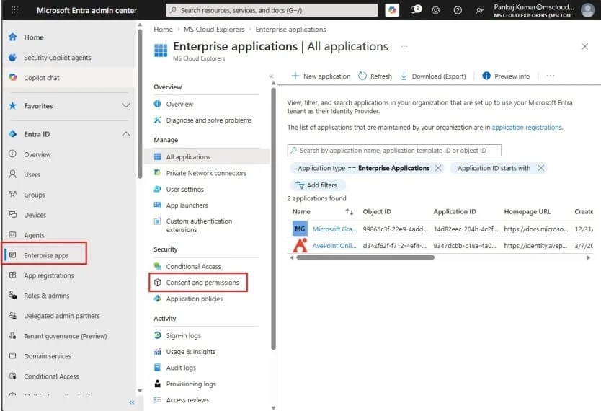601x411 pixels.
Task: Select the Security Copilot agents icon
Action: pyautogui.click(x=13, y=58)
